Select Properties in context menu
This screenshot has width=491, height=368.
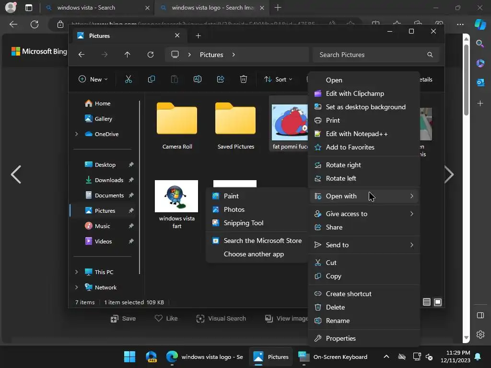(x=364, y=339)
